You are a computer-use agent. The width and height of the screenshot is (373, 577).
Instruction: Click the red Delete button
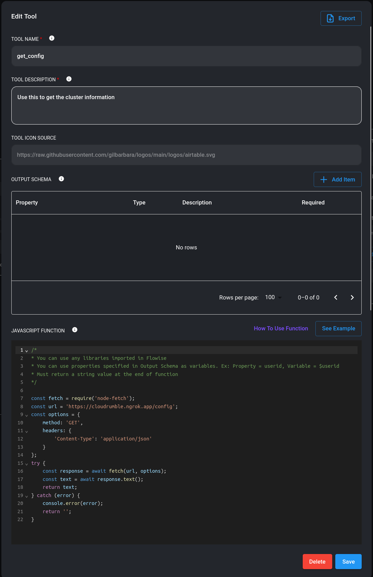317,562
